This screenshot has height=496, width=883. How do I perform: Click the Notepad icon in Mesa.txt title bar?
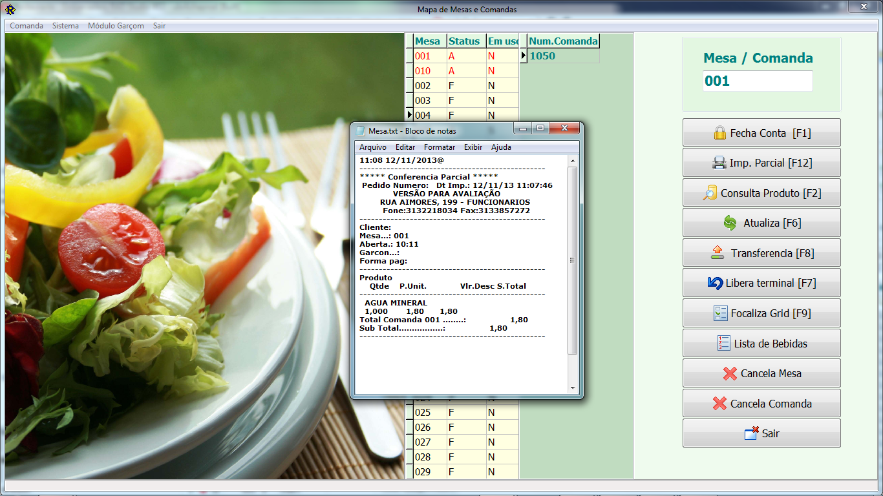click(361, 130)
